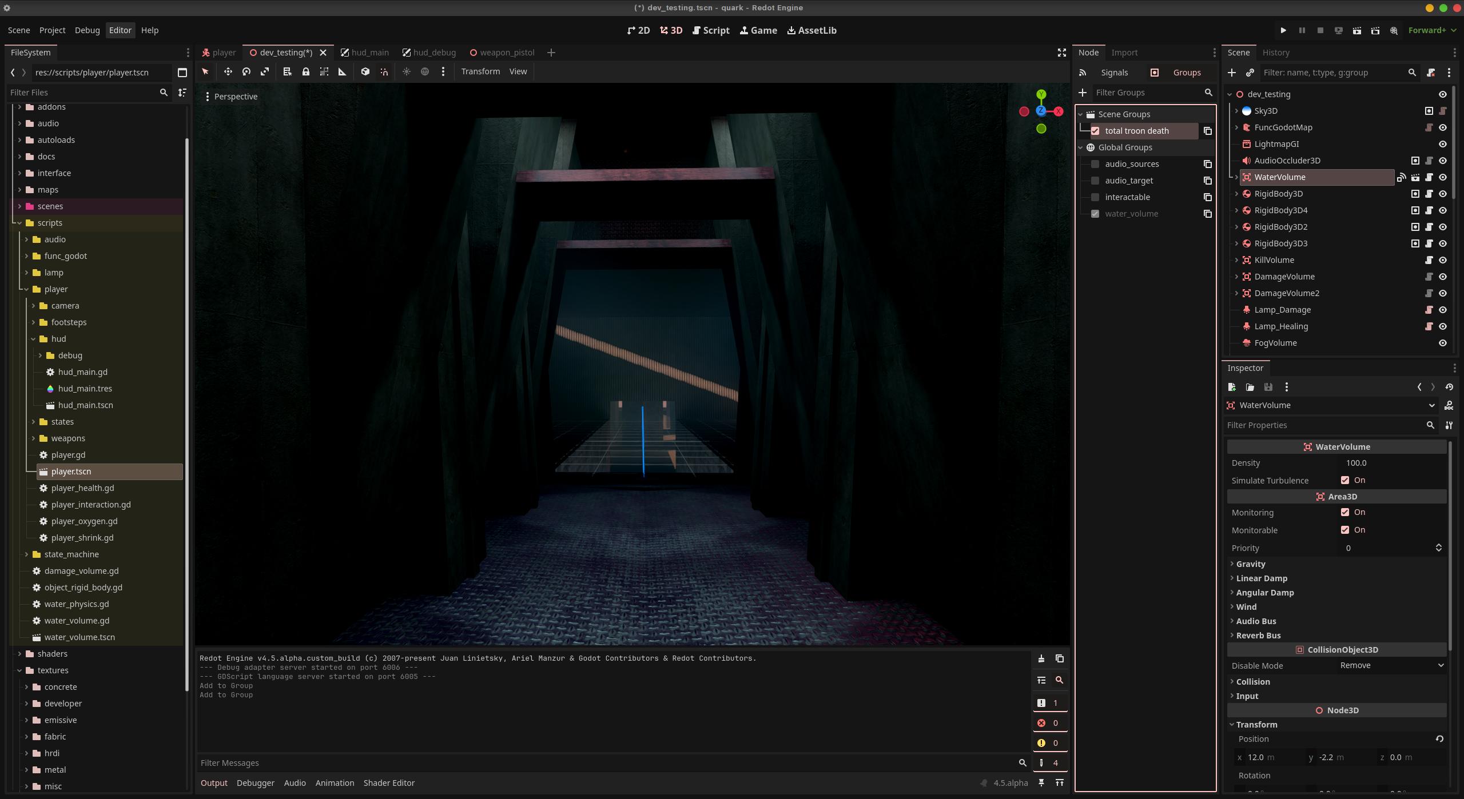Image resolution: width=1464 pixels, height=799 pixels.
Task: Click the group selected nodes icon
Action: pyautogui.click(x=324, y=71)
